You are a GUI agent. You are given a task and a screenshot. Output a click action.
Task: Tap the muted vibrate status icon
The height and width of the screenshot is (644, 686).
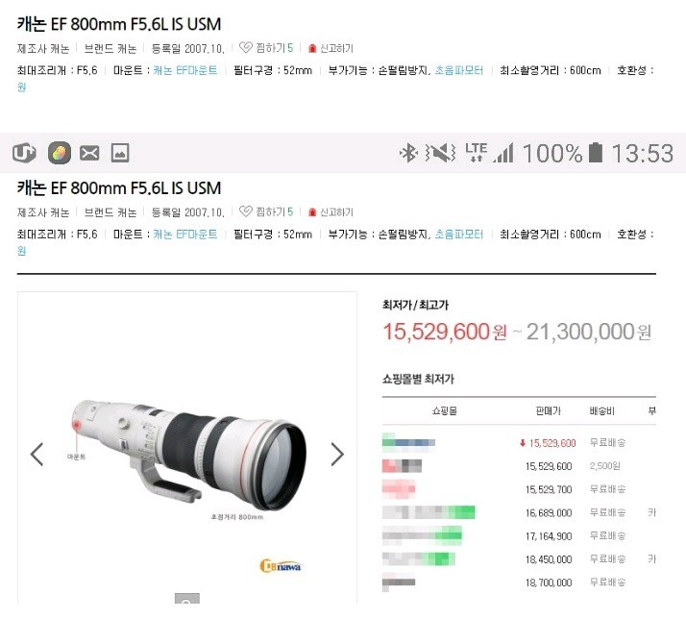(x=441, y=153)
